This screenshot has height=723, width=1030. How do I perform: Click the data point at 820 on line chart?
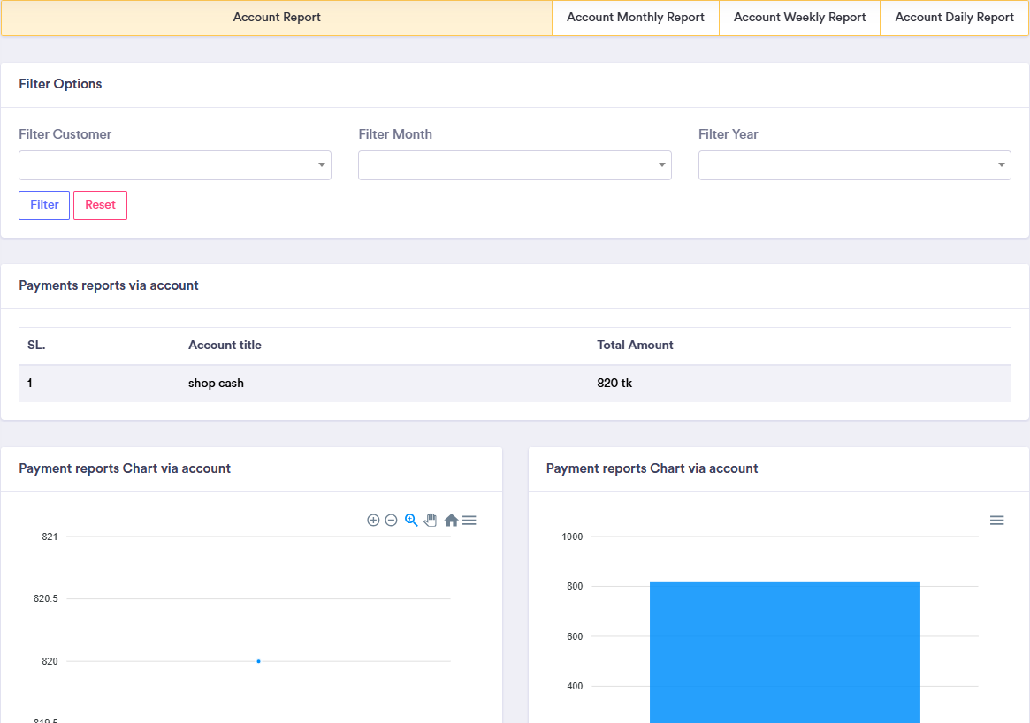coord(259,661)
